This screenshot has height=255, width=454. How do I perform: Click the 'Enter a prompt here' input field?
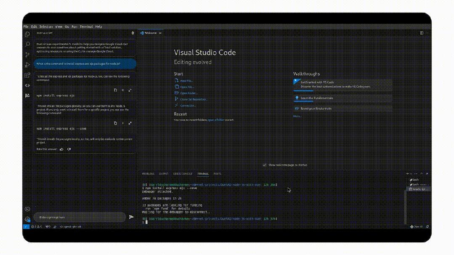pyautogui.click(x=79, y=217)
